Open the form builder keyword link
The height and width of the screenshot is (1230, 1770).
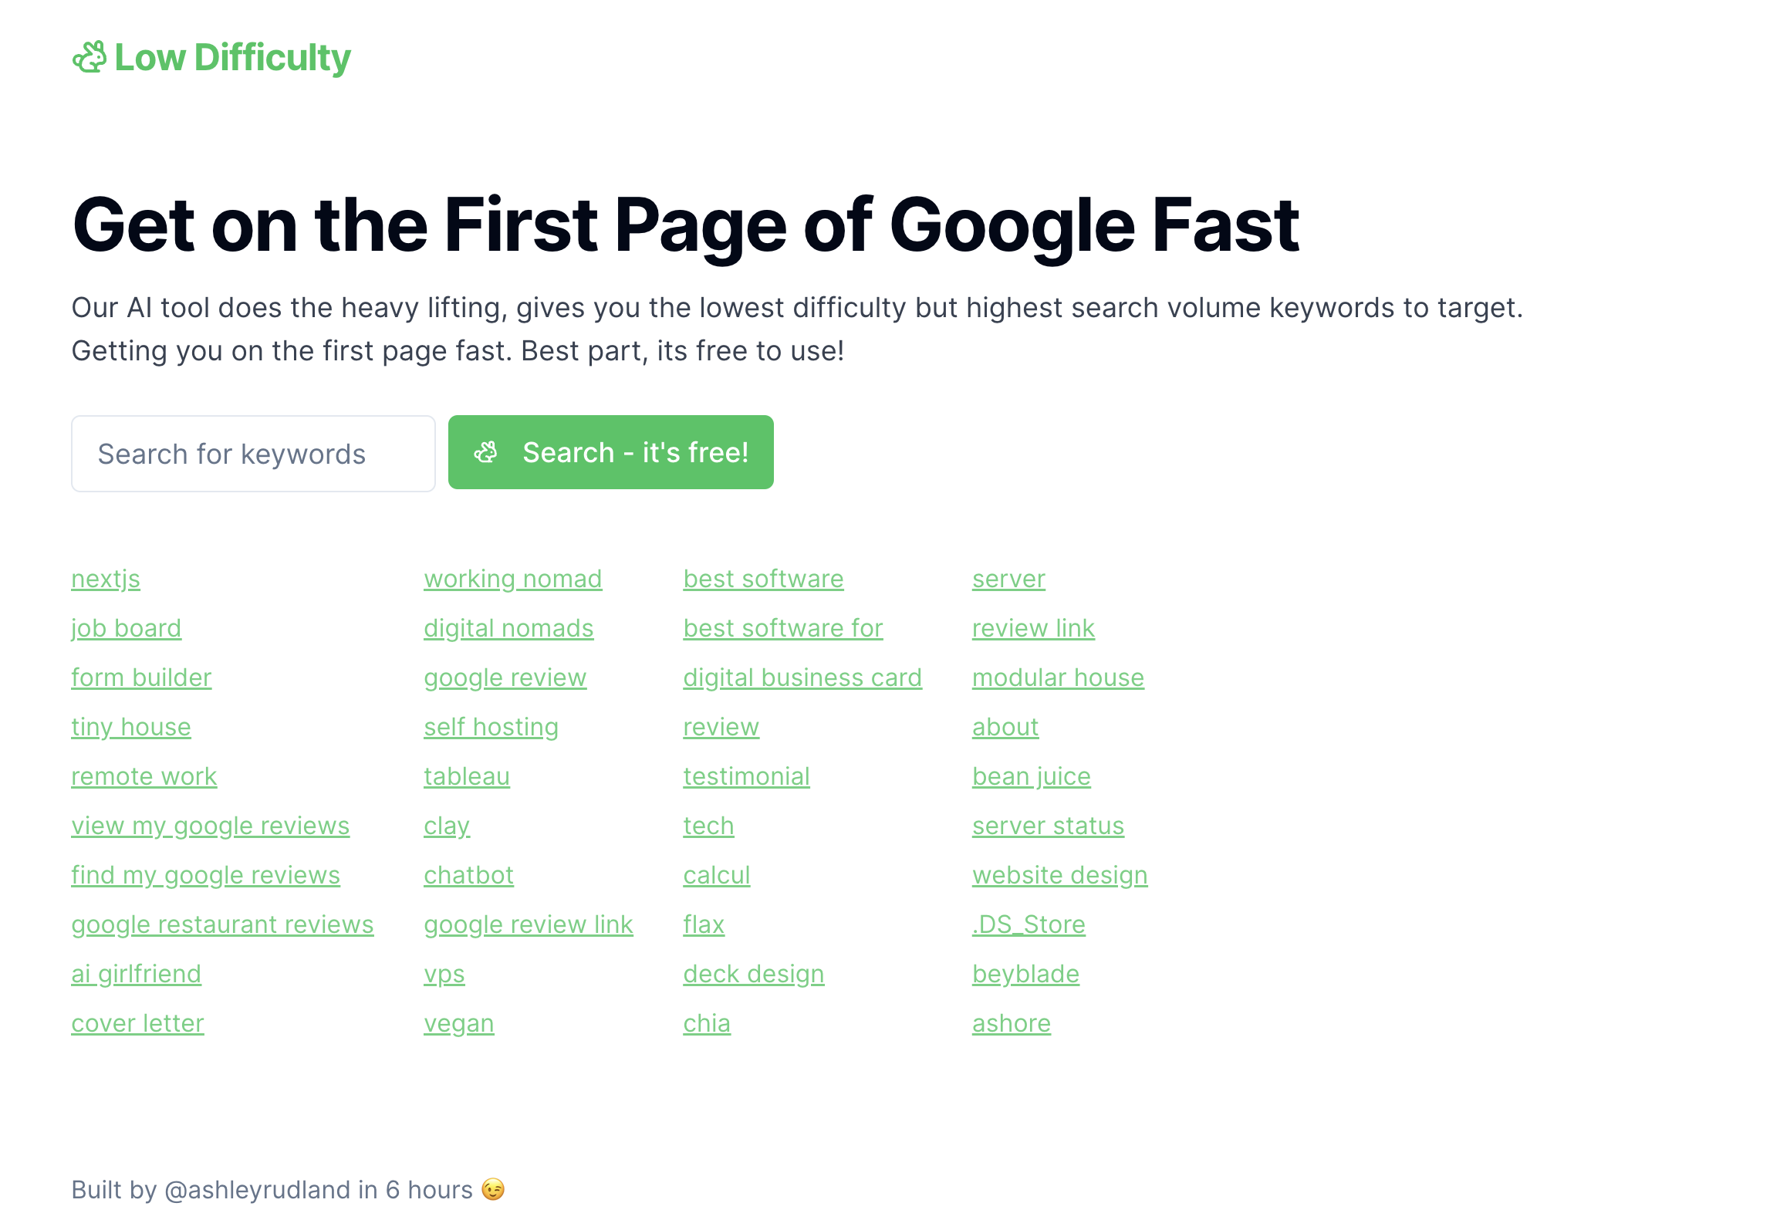pos(141,678)
